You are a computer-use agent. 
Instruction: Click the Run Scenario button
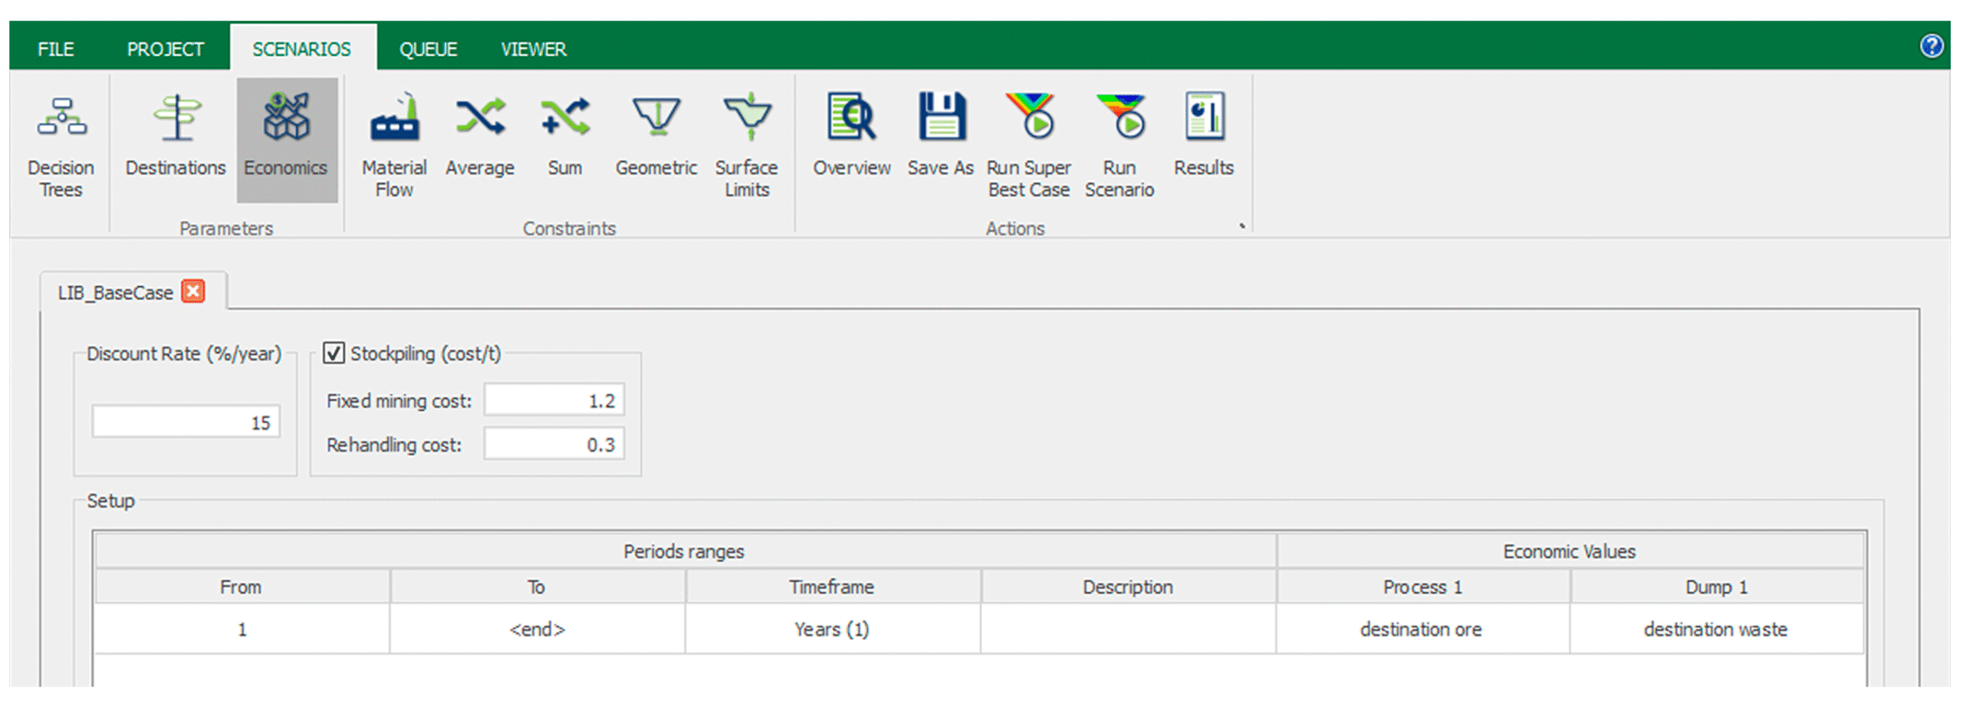click(x=1119, y=145)
